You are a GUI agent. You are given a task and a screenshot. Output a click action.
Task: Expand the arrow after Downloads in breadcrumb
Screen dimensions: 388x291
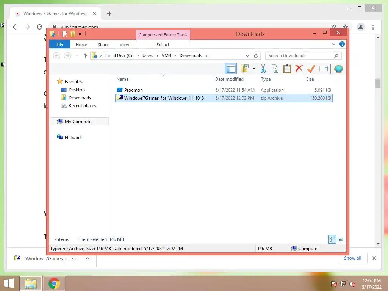(x=206, y=56)
